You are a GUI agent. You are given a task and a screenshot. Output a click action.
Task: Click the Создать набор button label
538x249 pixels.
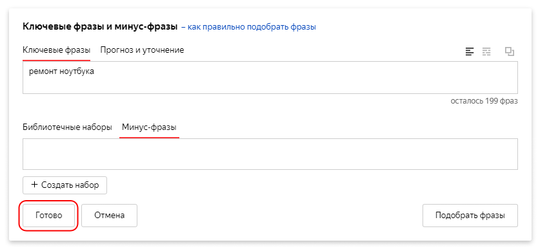pos(70,185)
